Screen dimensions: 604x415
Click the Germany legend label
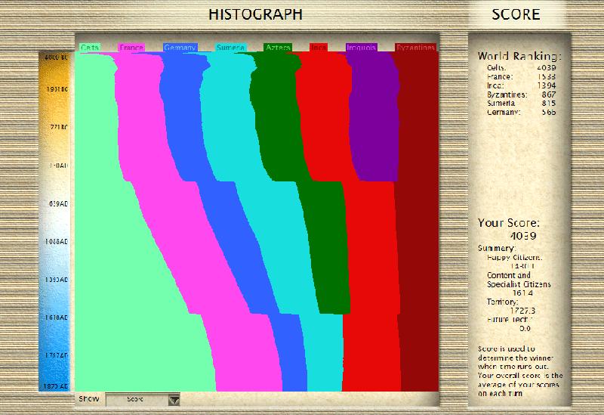coord(180,48)
